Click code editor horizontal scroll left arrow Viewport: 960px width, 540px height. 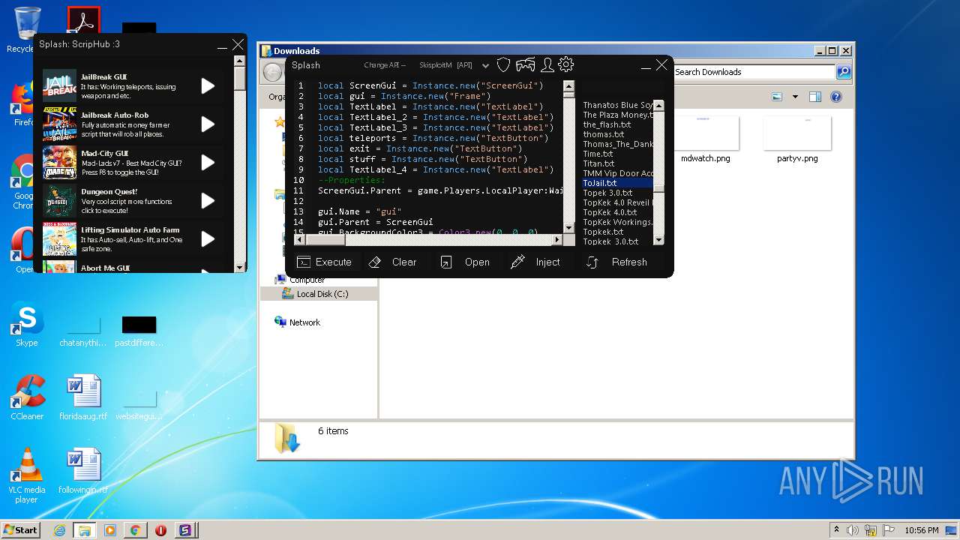300,240
